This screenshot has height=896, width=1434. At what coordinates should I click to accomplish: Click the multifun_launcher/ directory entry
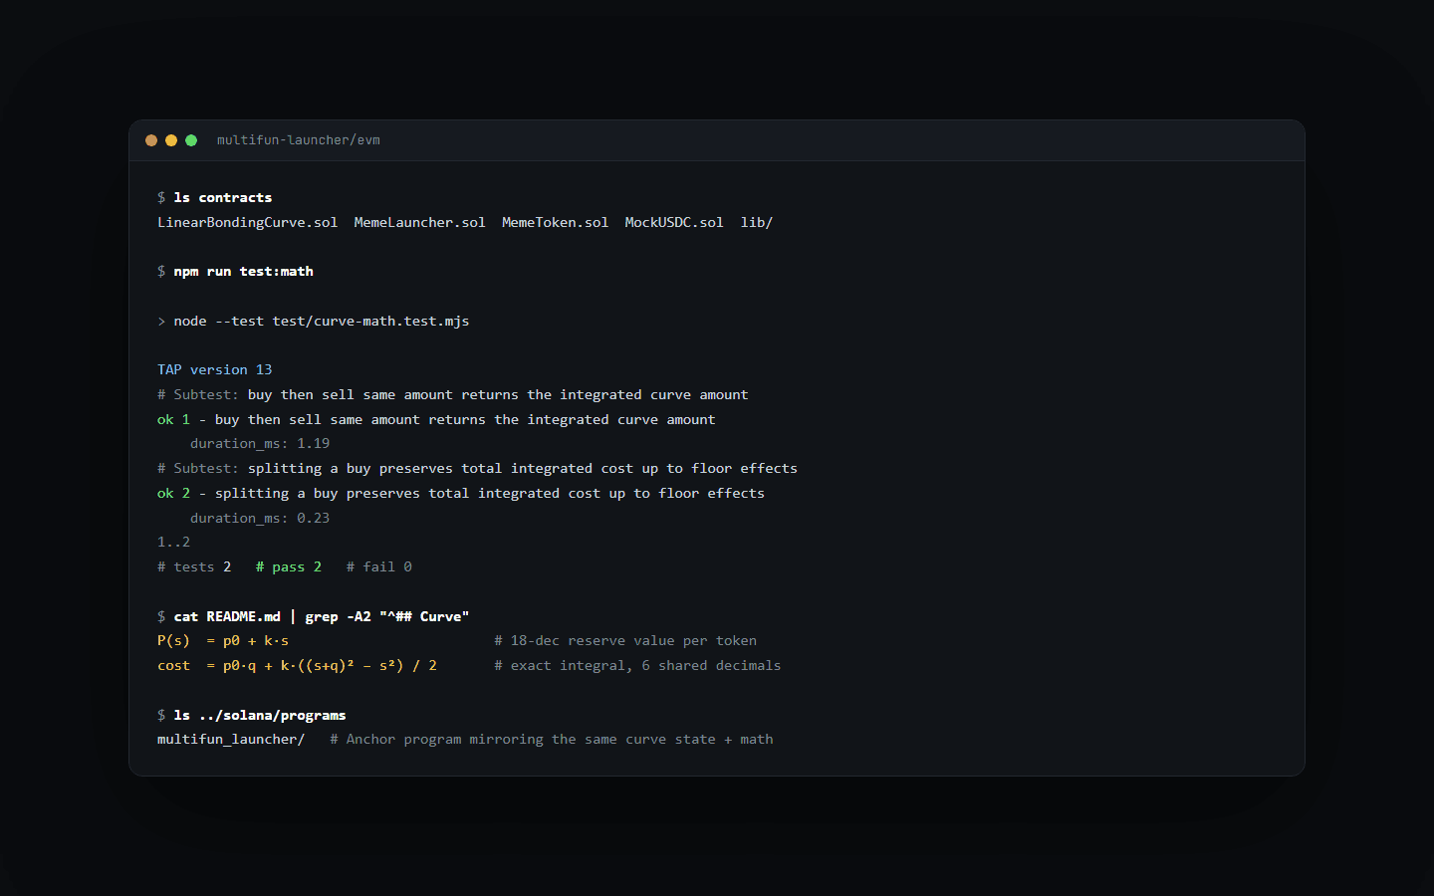tap(231, 739)
